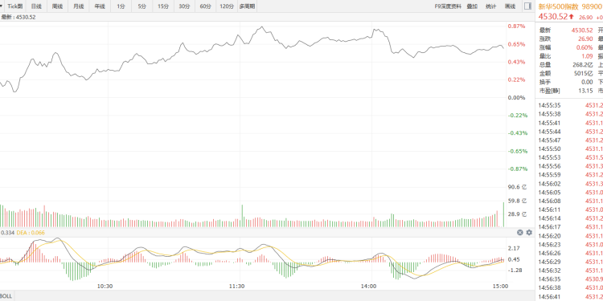
Task: Close the MACD indicator panel
Action: pos(520,232)
